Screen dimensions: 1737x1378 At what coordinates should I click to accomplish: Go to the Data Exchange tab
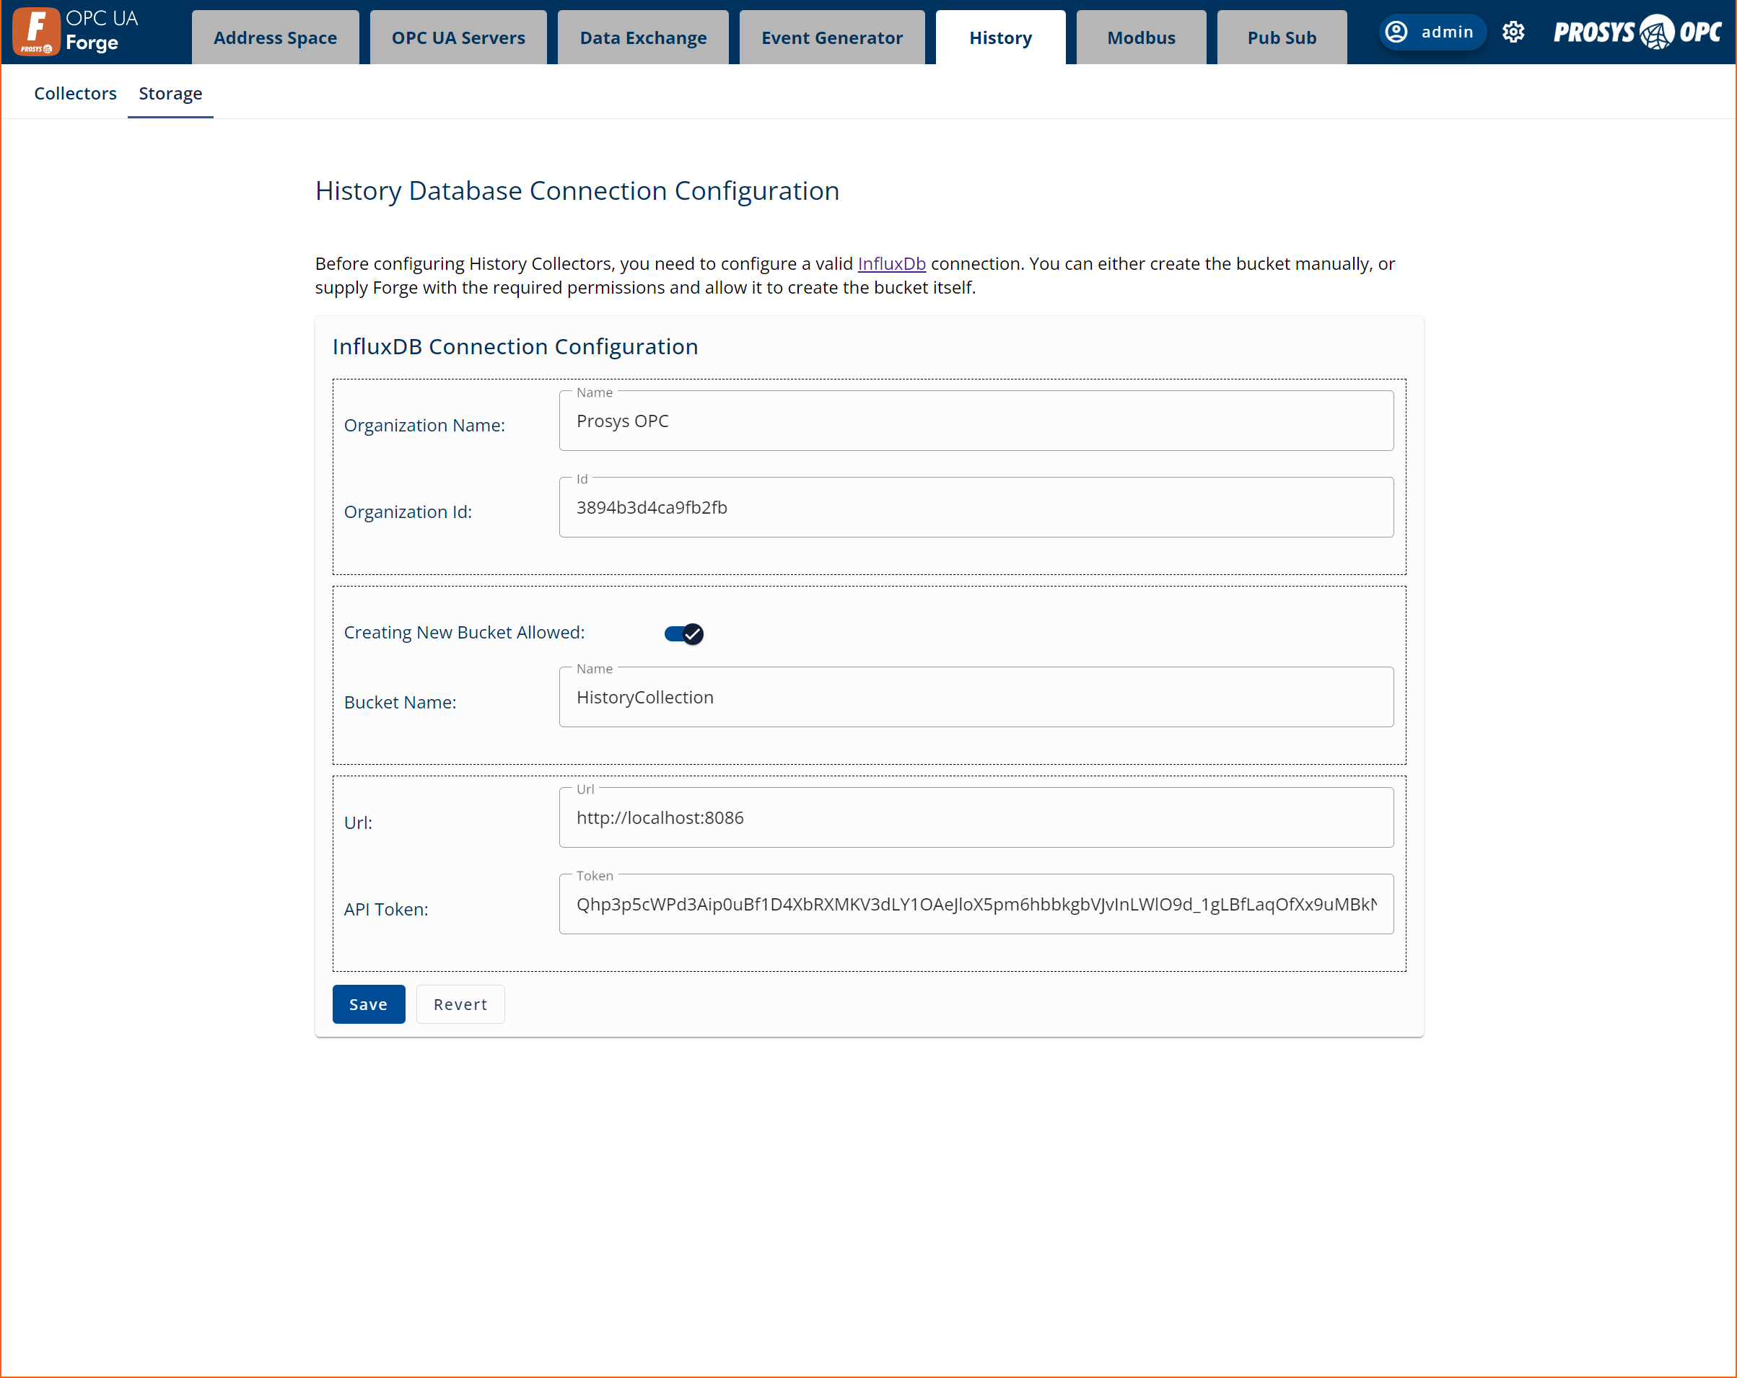(643, 38)
